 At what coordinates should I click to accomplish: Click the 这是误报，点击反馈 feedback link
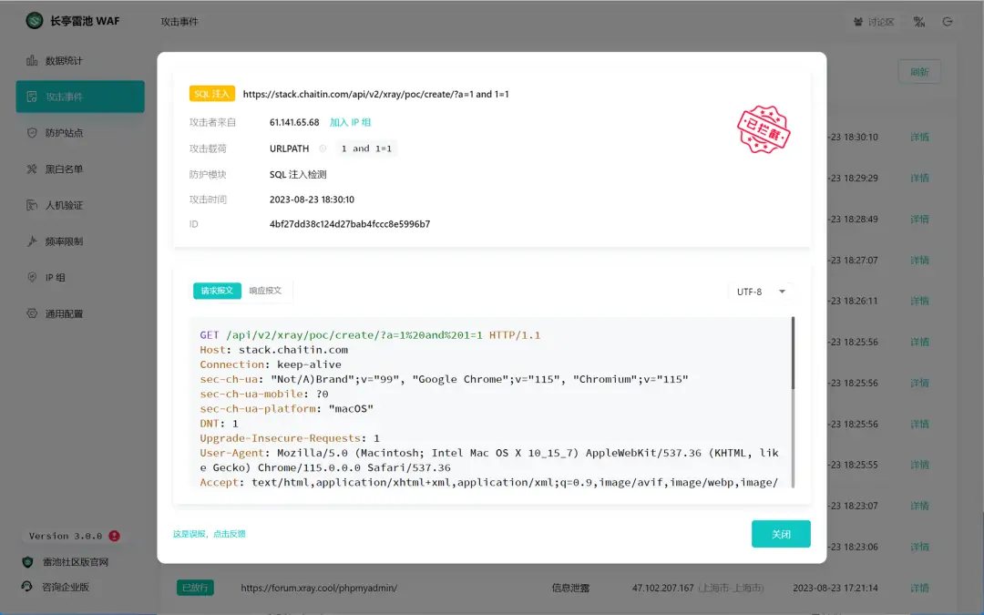[x=210, y=534]
